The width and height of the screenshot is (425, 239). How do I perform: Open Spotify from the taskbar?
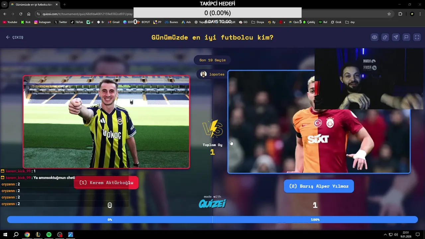coord(49,235)
